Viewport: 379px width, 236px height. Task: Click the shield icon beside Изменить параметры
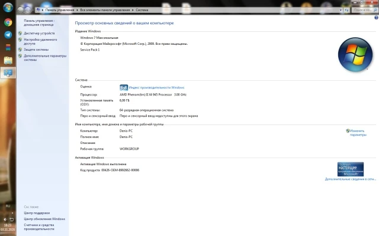348,131
